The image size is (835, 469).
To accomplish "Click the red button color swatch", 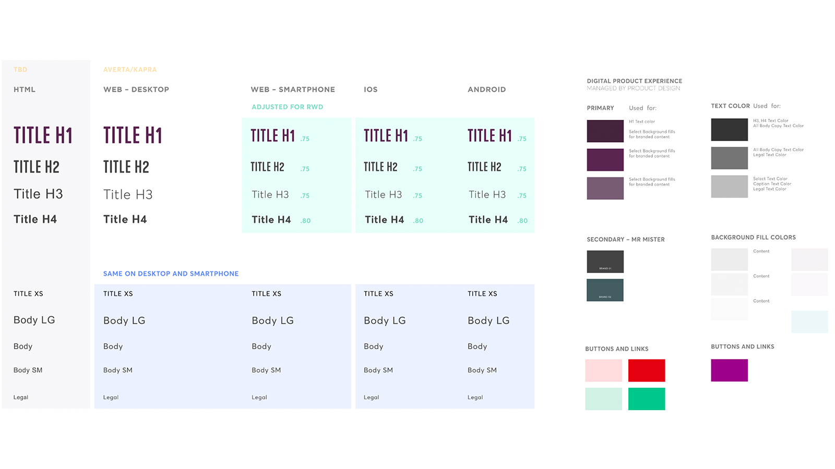I will click(x=647, y=371).
